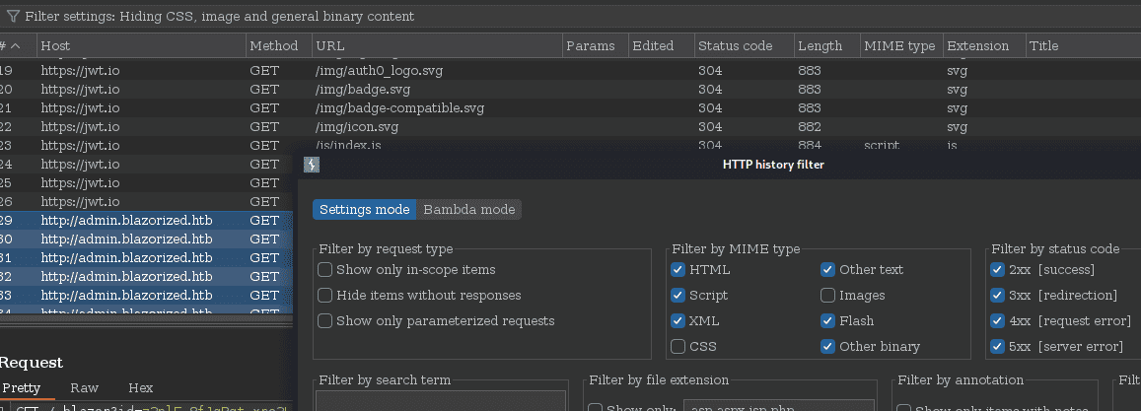Uncheck the HTML MIME type filter

678,270
